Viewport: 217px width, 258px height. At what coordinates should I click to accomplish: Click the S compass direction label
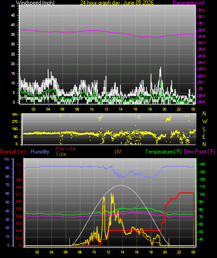(204, 130)
